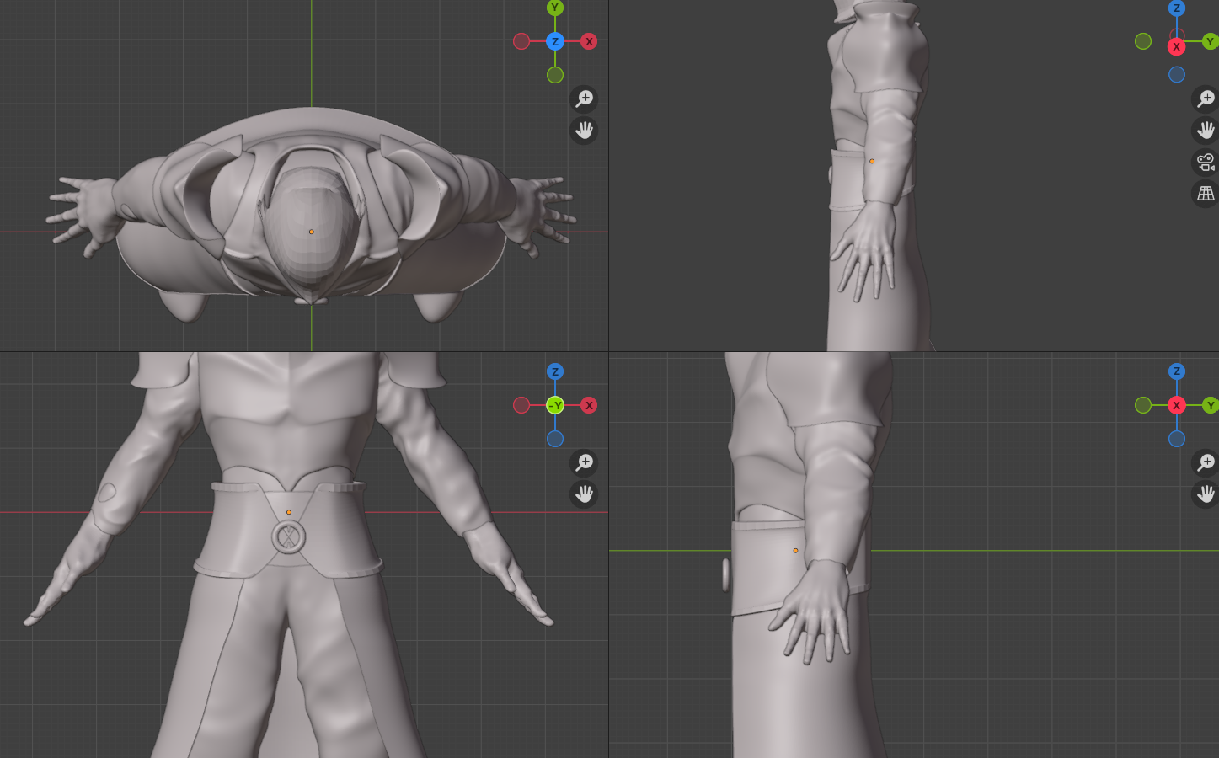Zoom icon in side view with green axis line
The image size is (1219, 758).
[x=1206, y=462]
